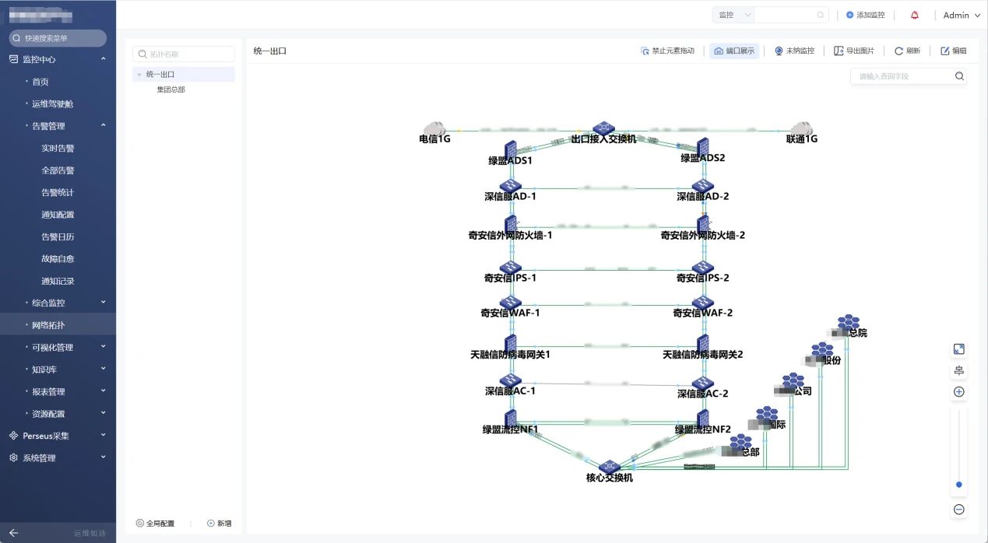988x543 pixels.
Task: Select the 绿盟ADS1 firewall node icon
Action: [511, 148]
